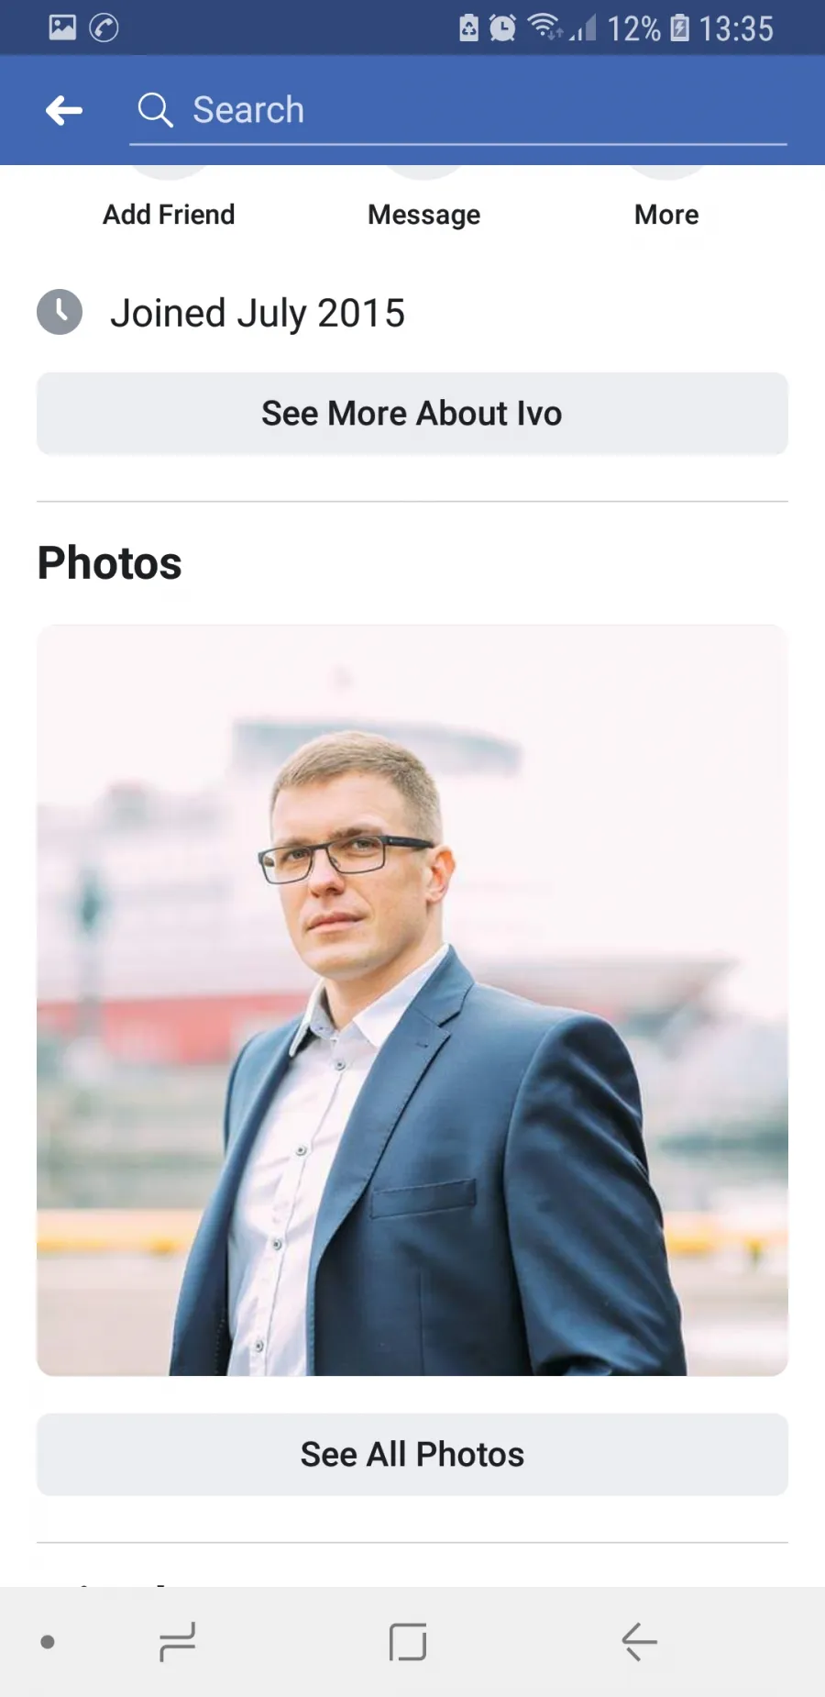Tap the small dot in navigation bar
The width and height of the screenshot is (825, 1697).
[48, 1642]
